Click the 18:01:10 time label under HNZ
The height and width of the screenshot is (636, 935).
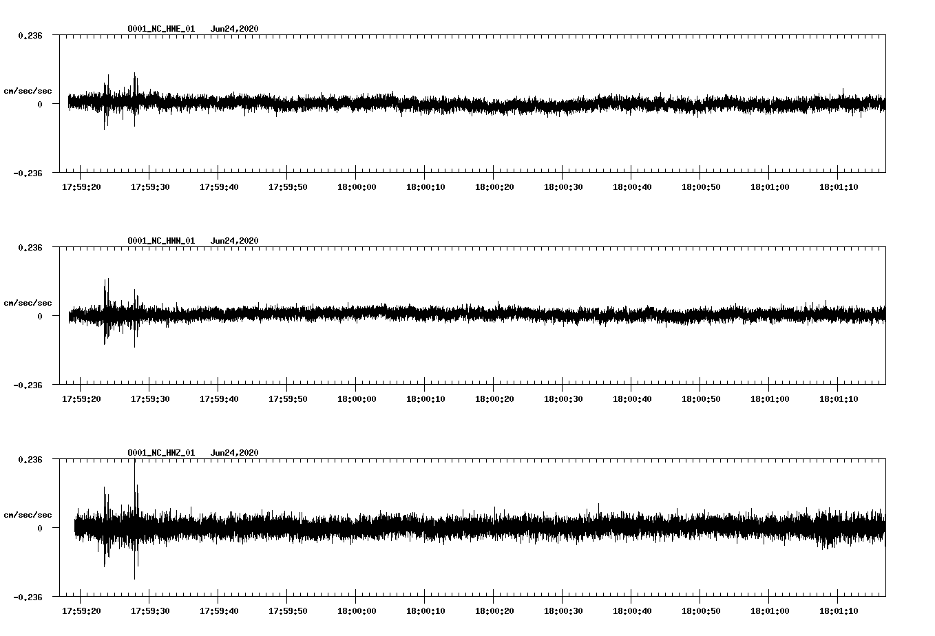(839, 611)
